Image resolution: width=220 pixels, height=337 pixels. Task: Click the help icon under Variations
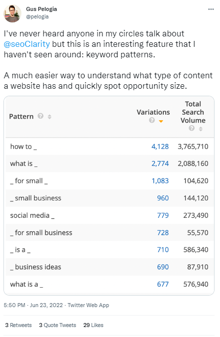point(152,120)
